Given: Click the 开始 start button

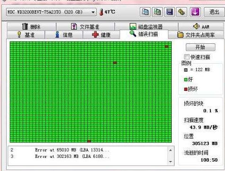Looking at the screenshot, I should pos(200,47).
